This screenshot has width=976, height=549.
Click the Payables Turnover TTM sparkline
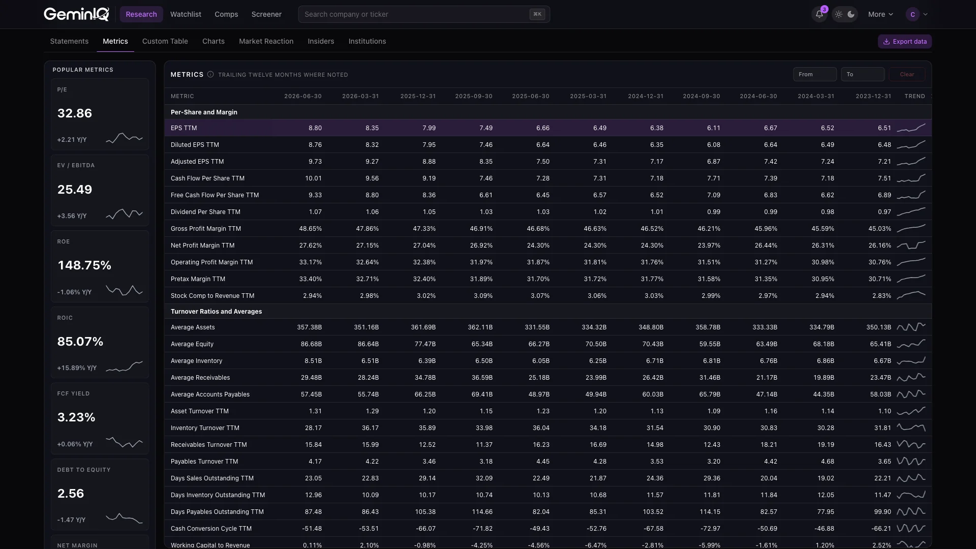pyautogui.click(x=911, y=462)
